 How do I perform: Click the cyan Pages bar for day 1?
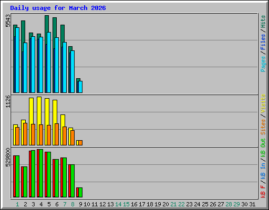pos(17,60)
